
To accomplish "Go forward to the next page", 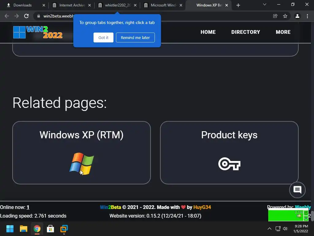I will [17, 16].
